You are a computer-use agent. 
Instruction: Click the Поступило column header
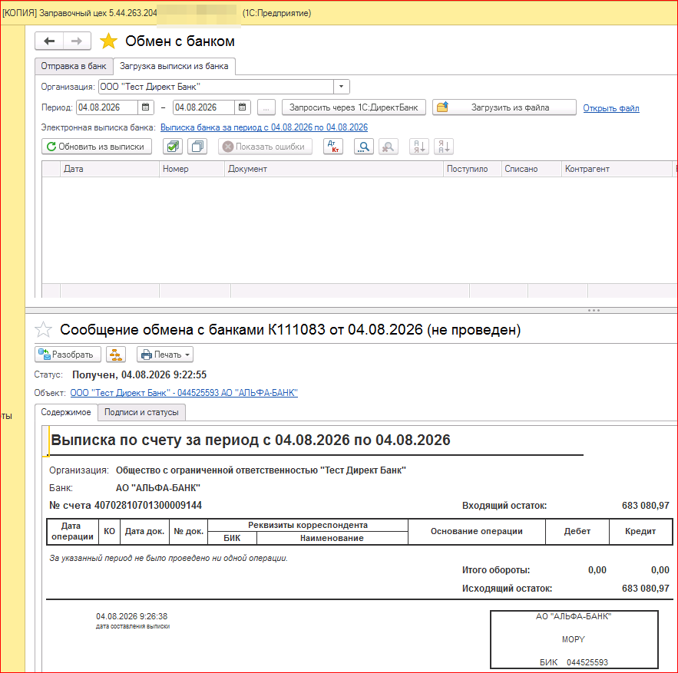pyautogui.click(x=472, y=169)
